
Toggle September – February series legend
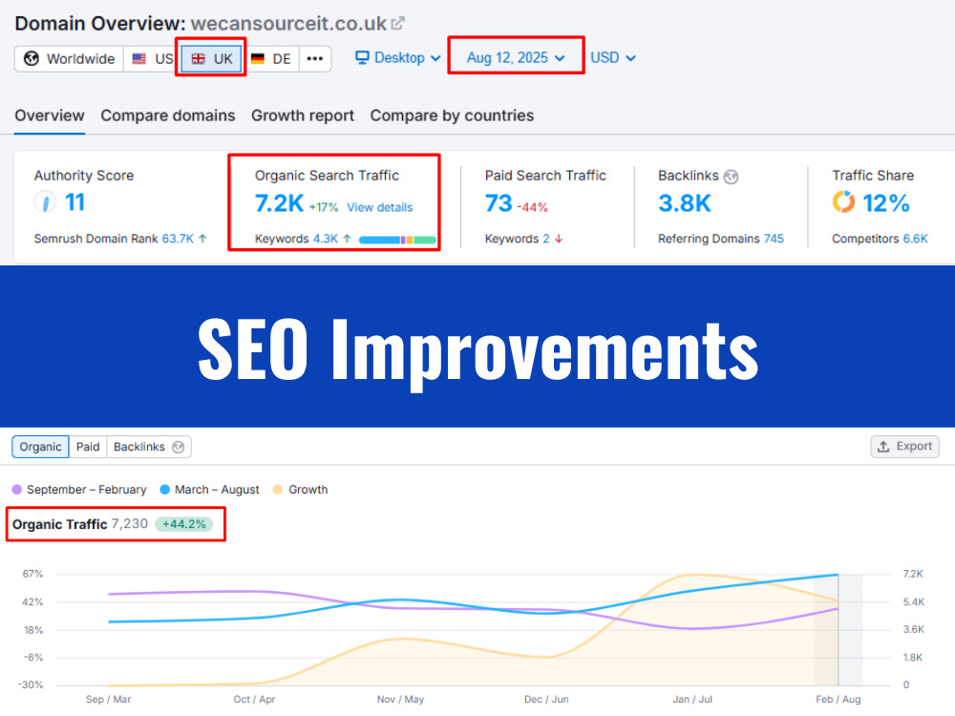tap(79, 490)
